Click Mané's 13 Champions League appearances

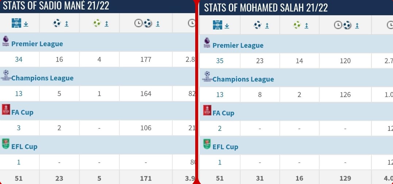19,93
